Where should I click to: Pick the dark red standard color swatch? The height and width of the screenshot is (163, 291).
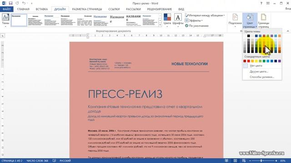pyautogui.click(x=245, y=61)
